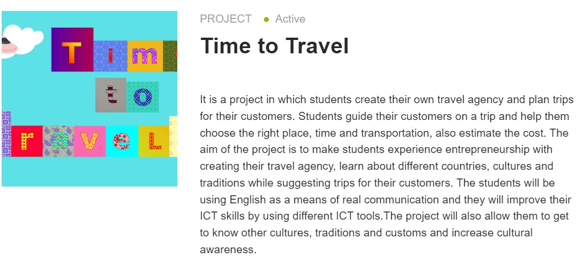The image size is (579, 259).
Task: Open the Time to Travel title
Action: [x=274, y=46]
